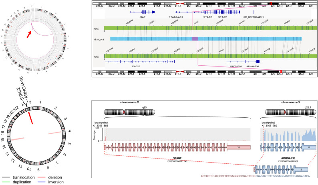Click the Coverage axis label
The height and width of the screenshot is (185, 318).
pos(94,135)
